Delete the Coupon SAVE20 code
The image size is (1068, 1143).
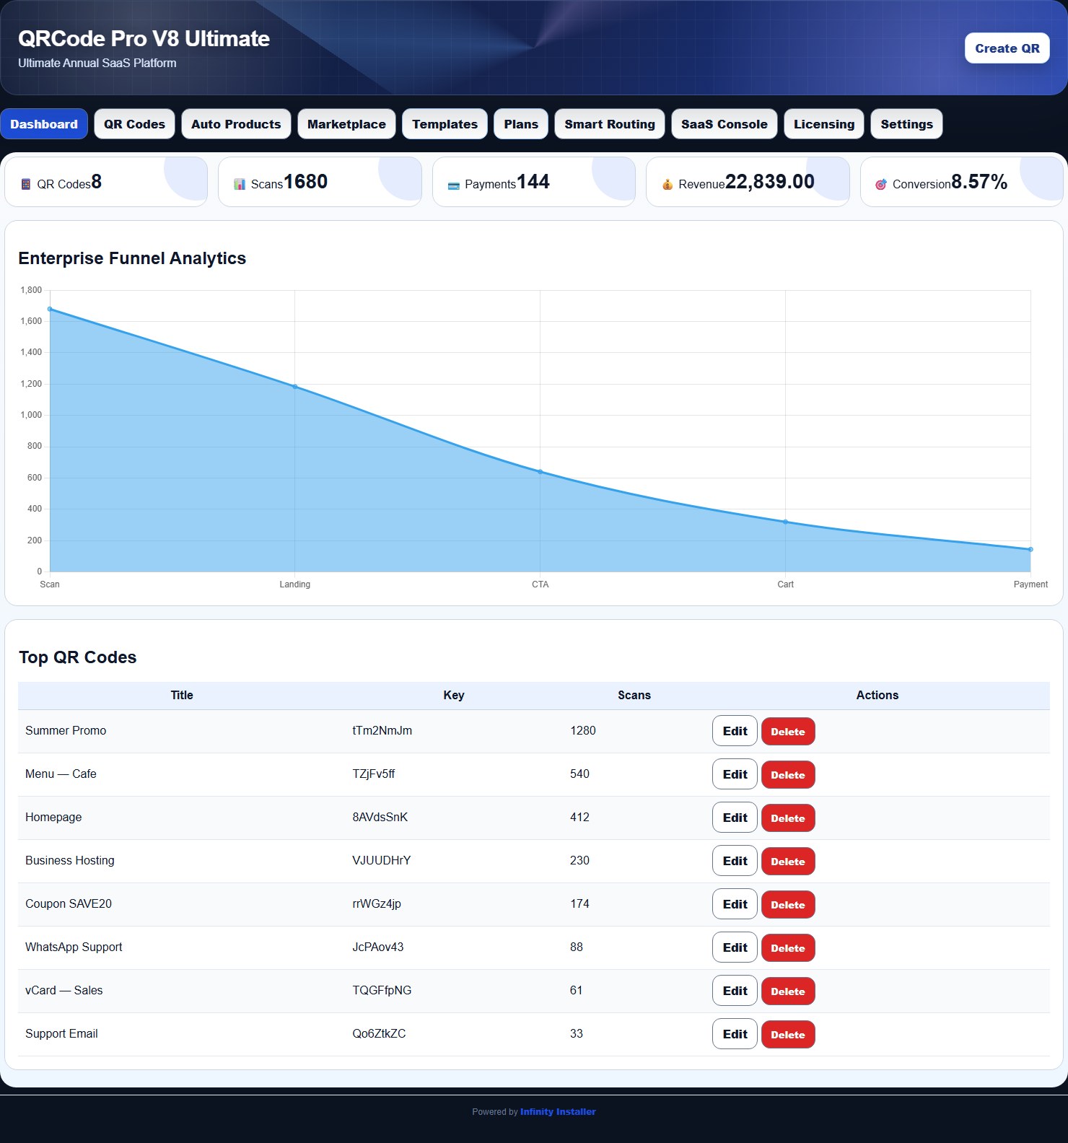(x=788, y=905)
